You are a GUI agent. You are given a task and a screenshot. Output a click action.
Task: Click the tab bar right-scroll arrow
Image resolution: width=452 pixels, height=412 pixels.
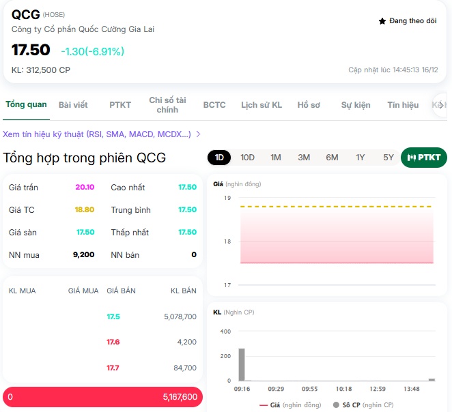[x=441, y=105]
